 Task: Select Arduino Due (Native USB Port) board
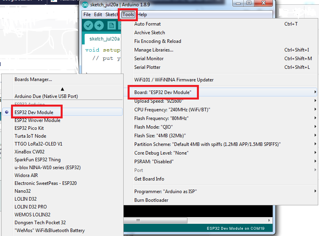[x=63, y=96]
